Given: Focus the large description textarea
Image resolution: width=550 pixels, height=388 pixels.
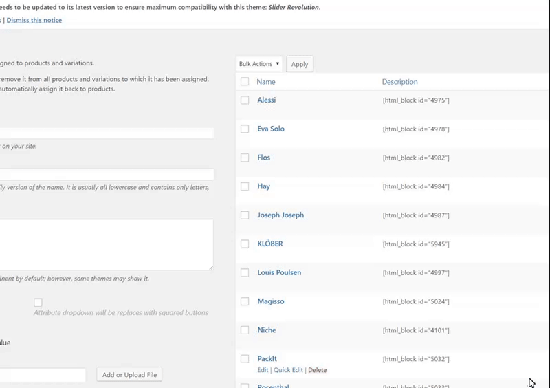Looking at the screenshot, I should point(107,245).
